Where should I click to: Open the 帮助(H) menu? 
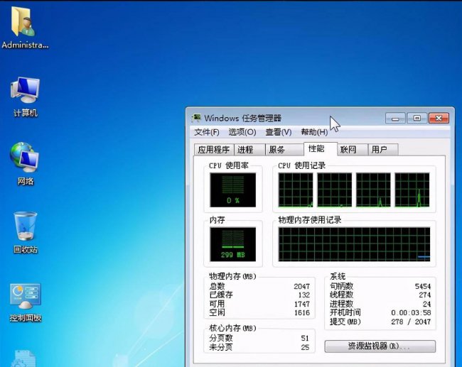tap(314, 132)
